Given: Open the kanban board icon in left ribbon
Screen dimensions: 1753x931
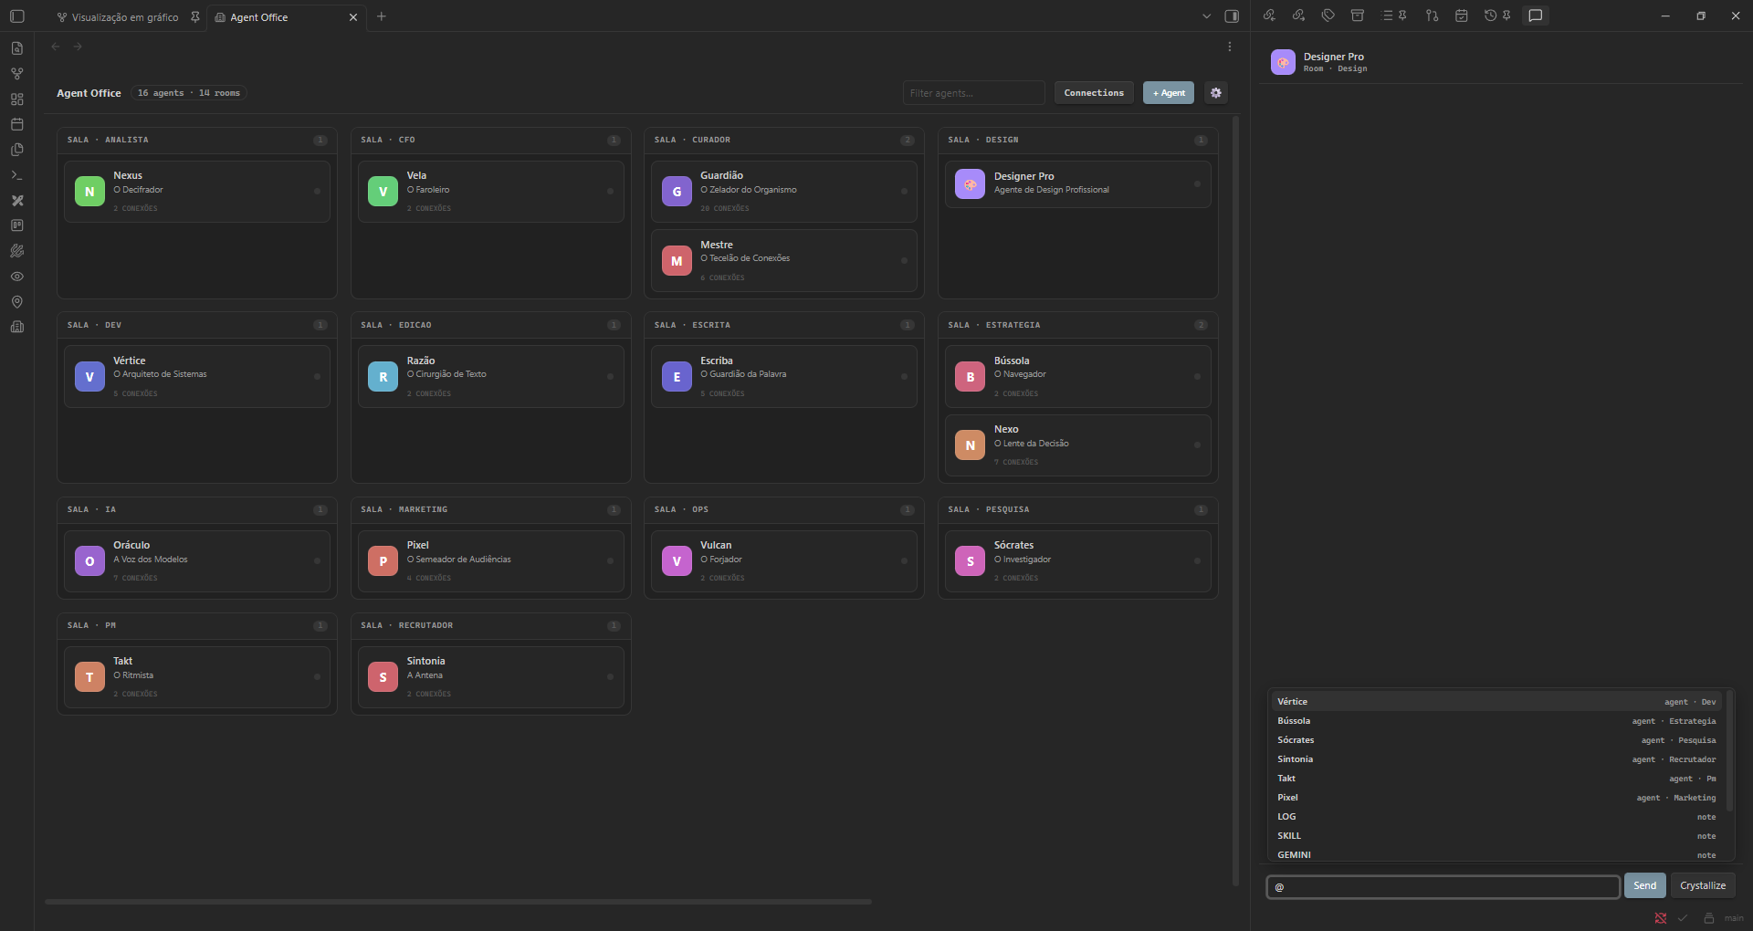Looking at the screenshot, I should [16, 225].
